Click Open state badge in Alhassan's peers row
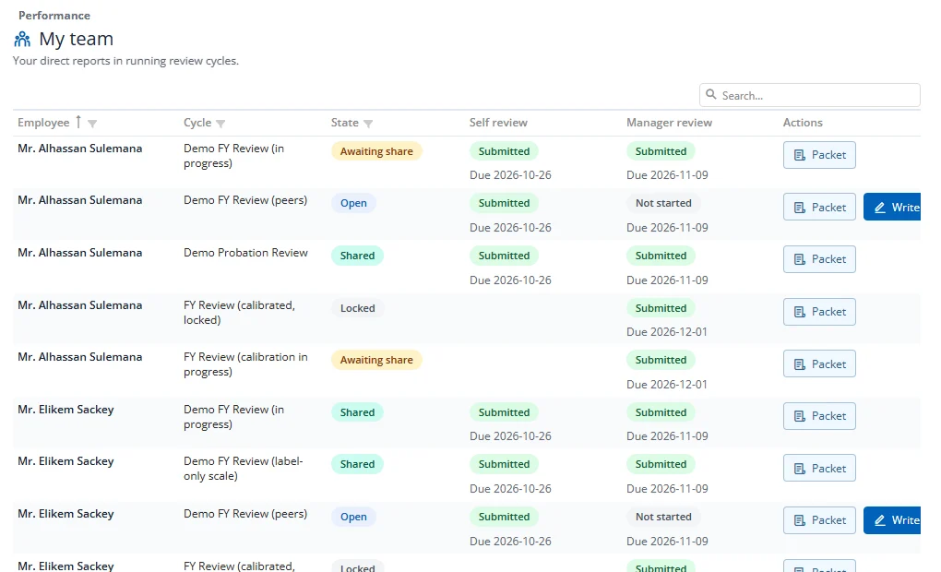The image size is (941, 572). (x=353, y=203)
